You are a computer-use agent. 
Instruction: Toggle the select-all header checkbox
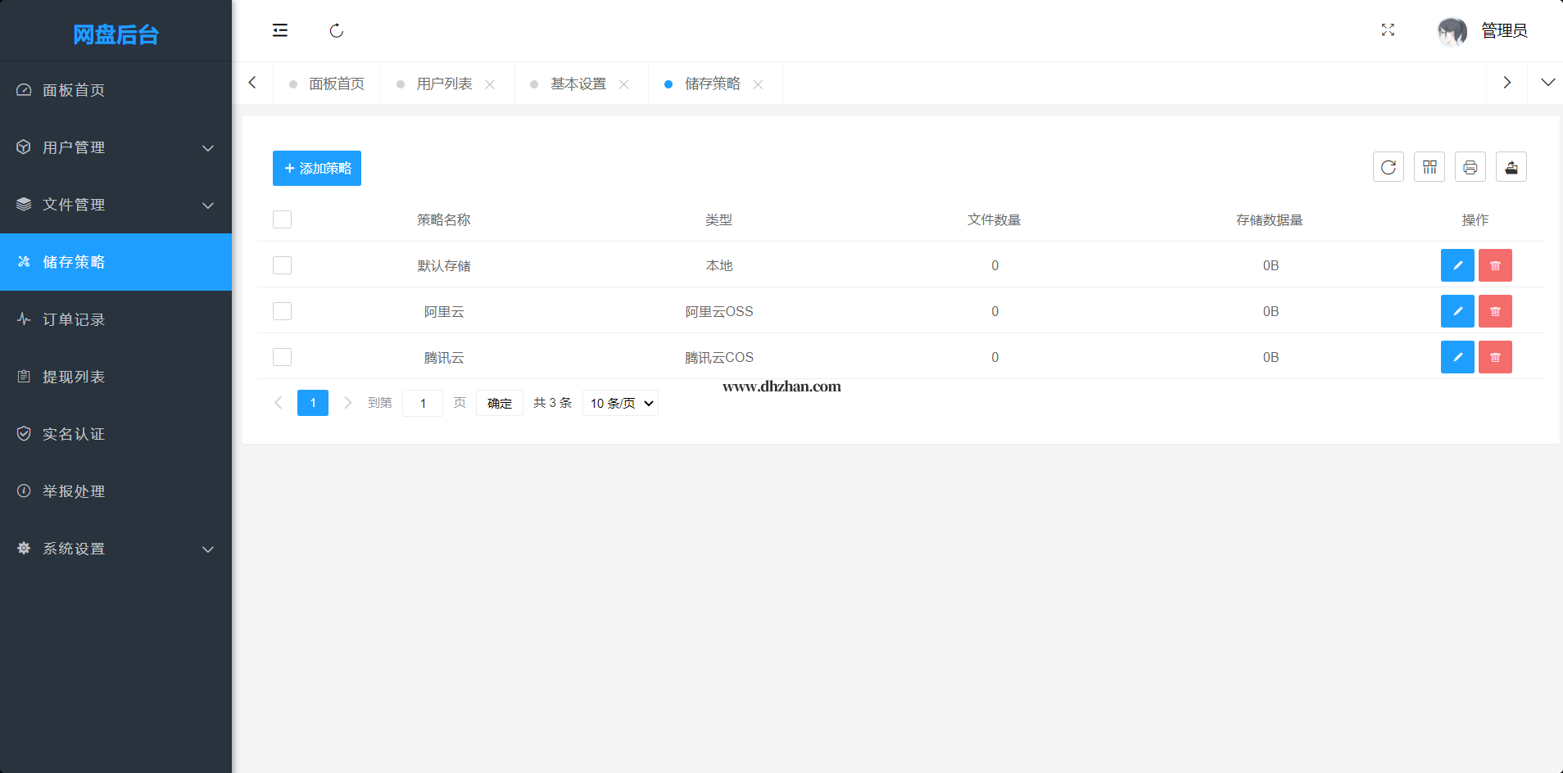[x=283, y=219]
